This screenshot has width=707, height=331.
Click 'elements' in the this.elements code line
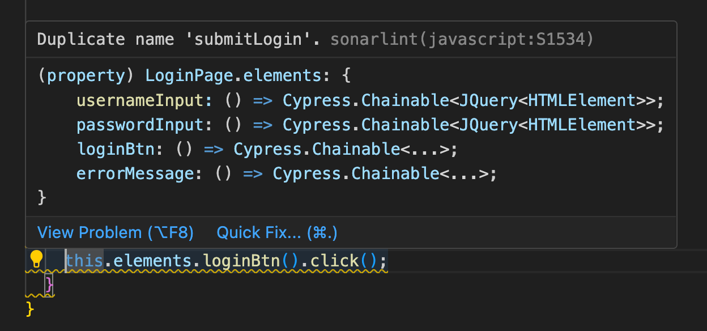154,261
